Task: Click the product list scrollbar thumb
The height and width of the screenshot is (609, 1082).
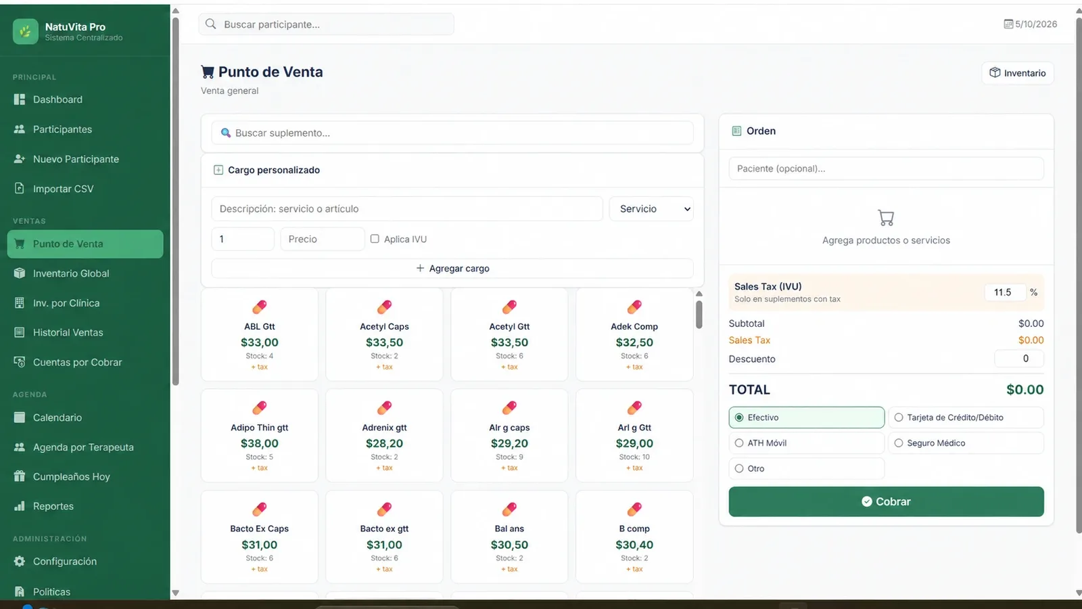Action: tap(699, 315)
